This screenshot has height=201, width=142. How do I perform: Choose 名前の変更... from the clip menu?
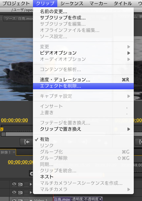83,12
